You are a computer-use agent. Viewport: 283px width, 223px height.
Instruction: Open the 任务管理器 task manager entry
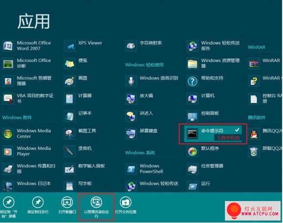205,169
